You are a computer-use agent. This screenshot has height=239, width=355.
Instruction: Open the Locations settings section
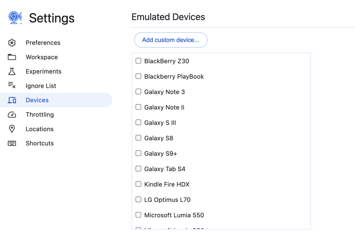[40, 129]
